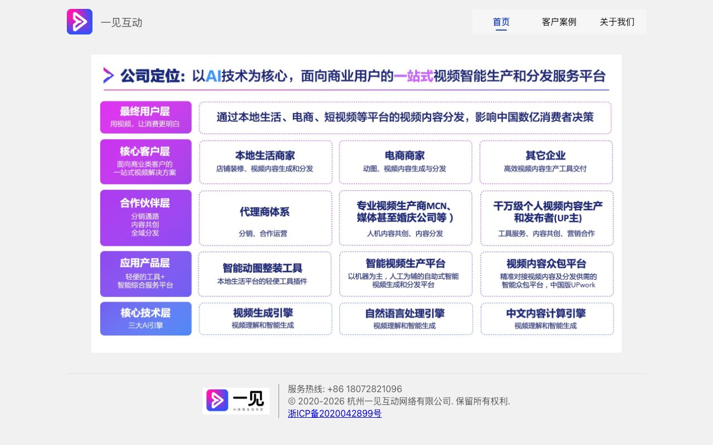Screen dimensions: 713x445
Task: Click the 代理商体系 card
Action: click(x=265, y=217)
